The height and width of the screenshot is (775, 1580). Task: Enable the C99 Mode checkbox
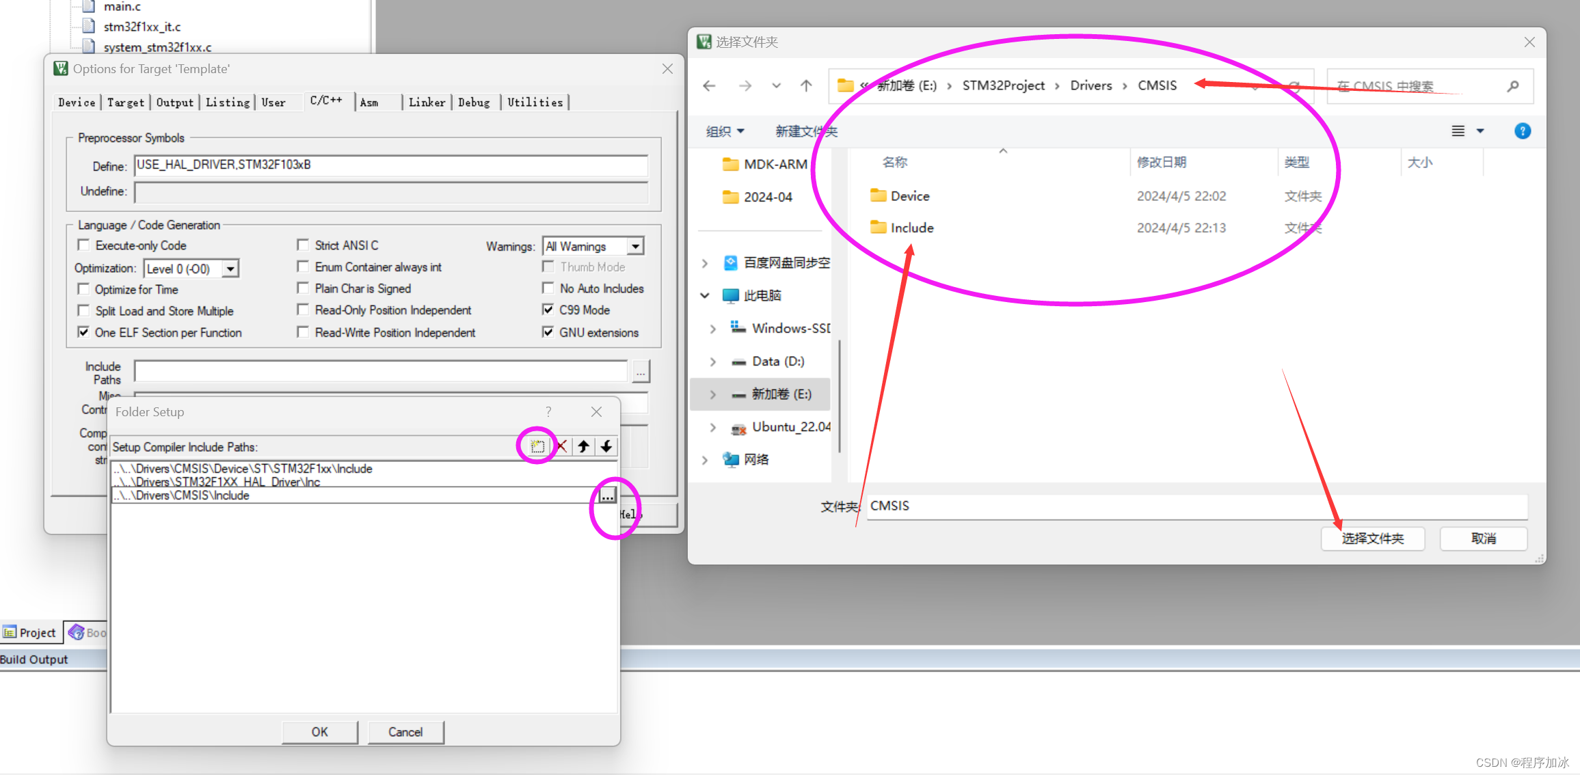tap(548, 310)
